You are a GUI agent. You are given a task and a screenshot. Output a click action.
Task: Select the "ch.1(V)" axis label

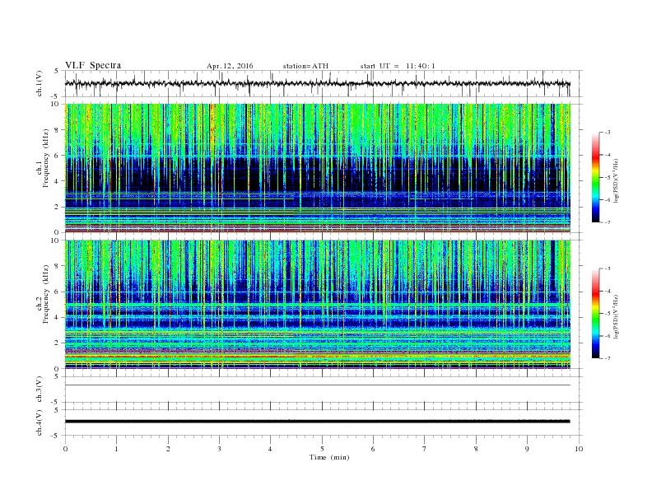coord(40,85)
